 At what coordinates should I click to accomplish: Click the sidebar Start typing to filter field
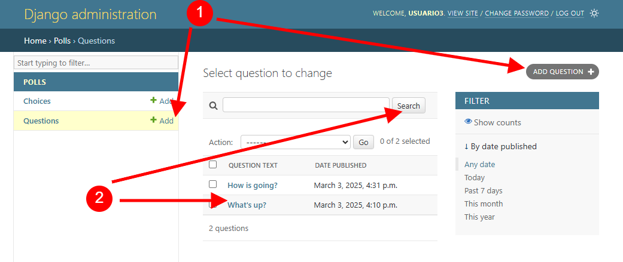96,63
